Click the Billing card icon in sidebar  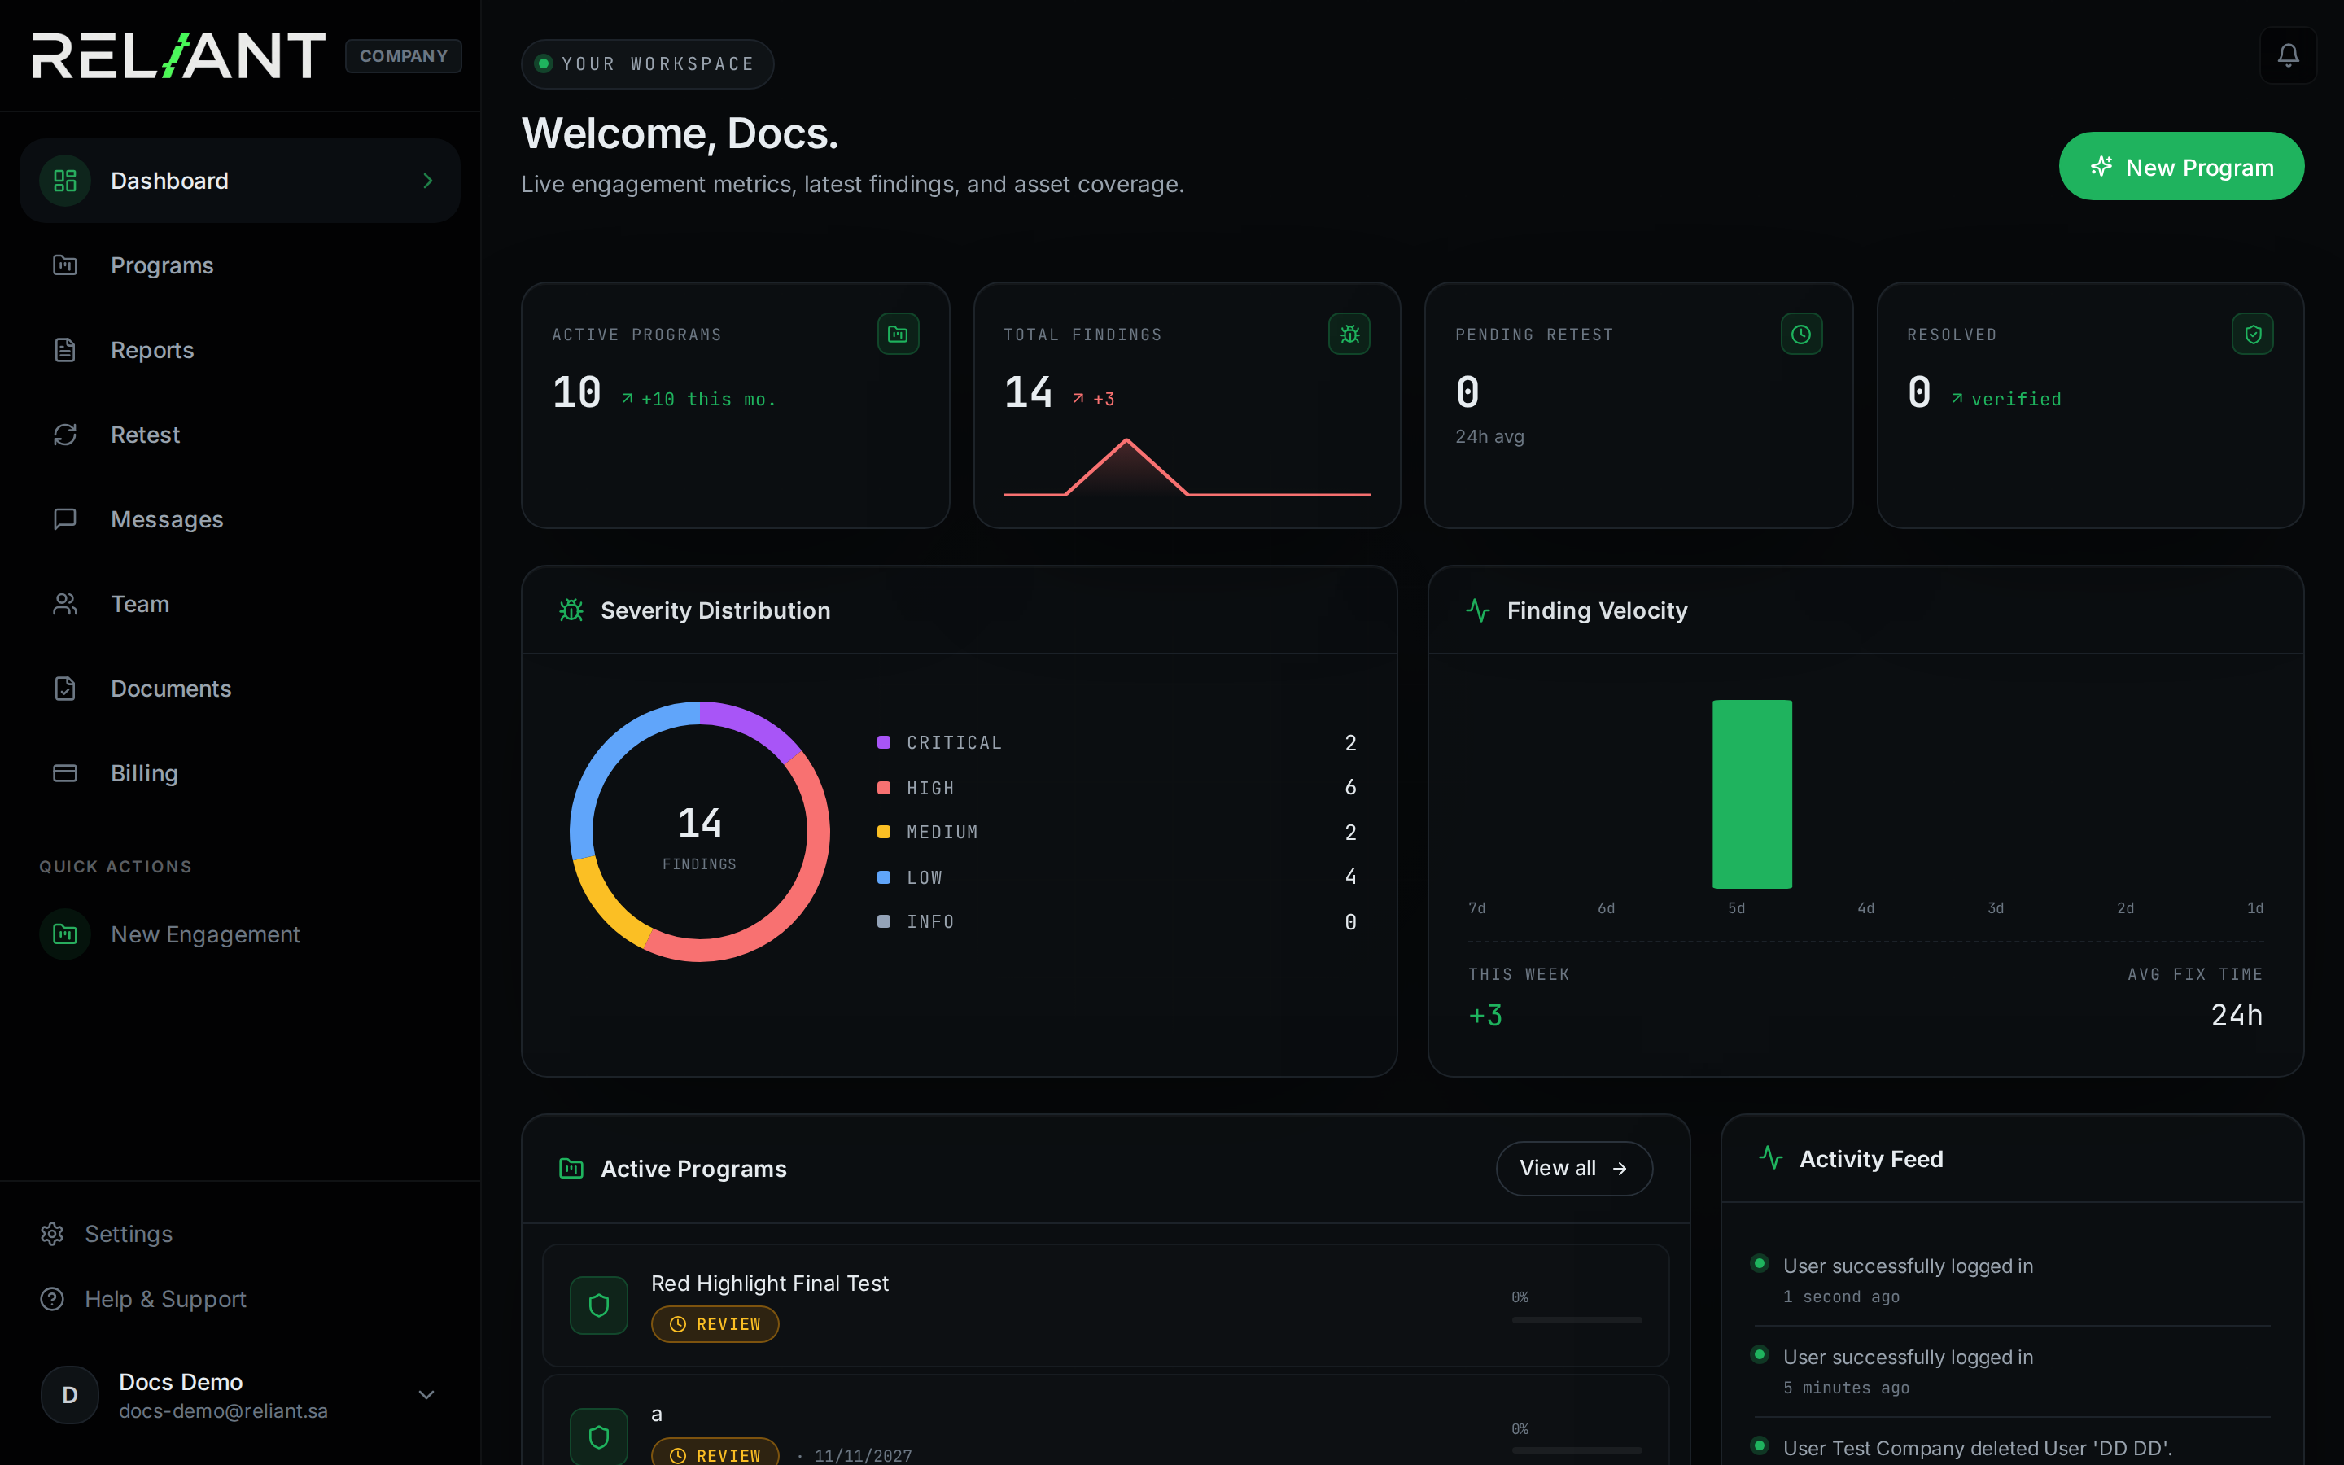pyautogui.click(x=65, y=772)
